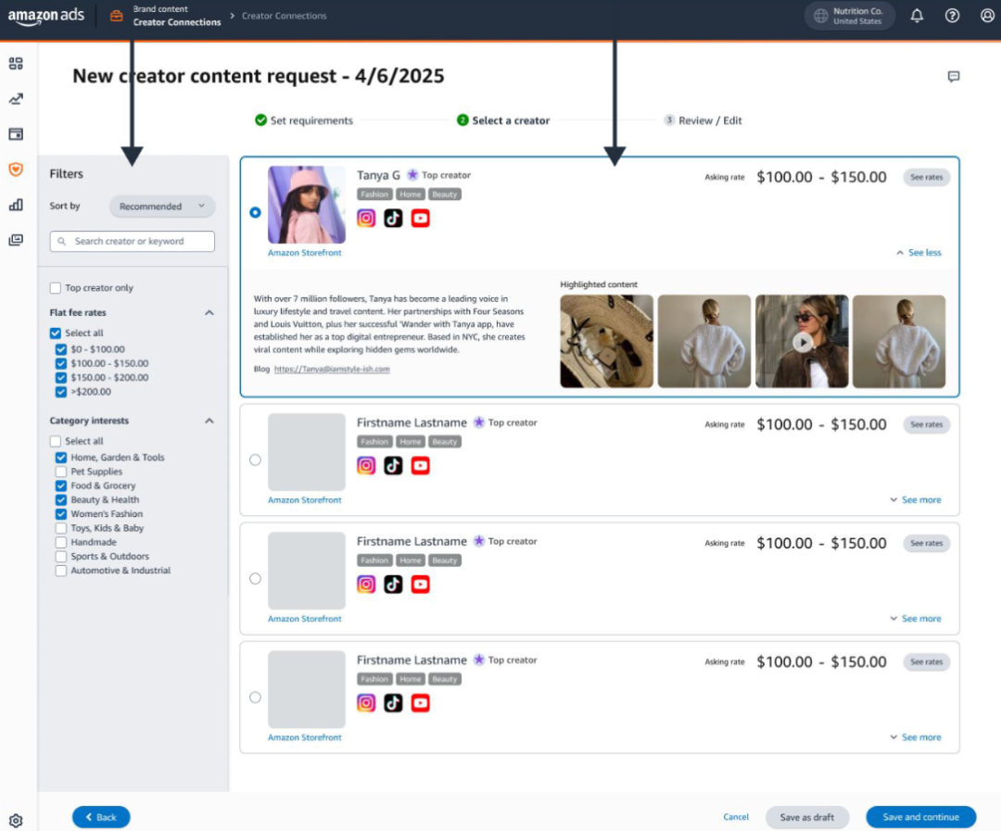
Task: Uncheck the Food & Grocery category
Action: [x=60, y=485]
